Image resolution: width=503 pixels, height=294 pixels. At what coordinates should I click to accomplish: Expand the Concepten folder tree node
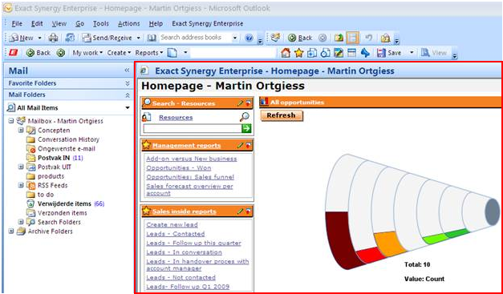pyautogui.click(x=21, y=131)
